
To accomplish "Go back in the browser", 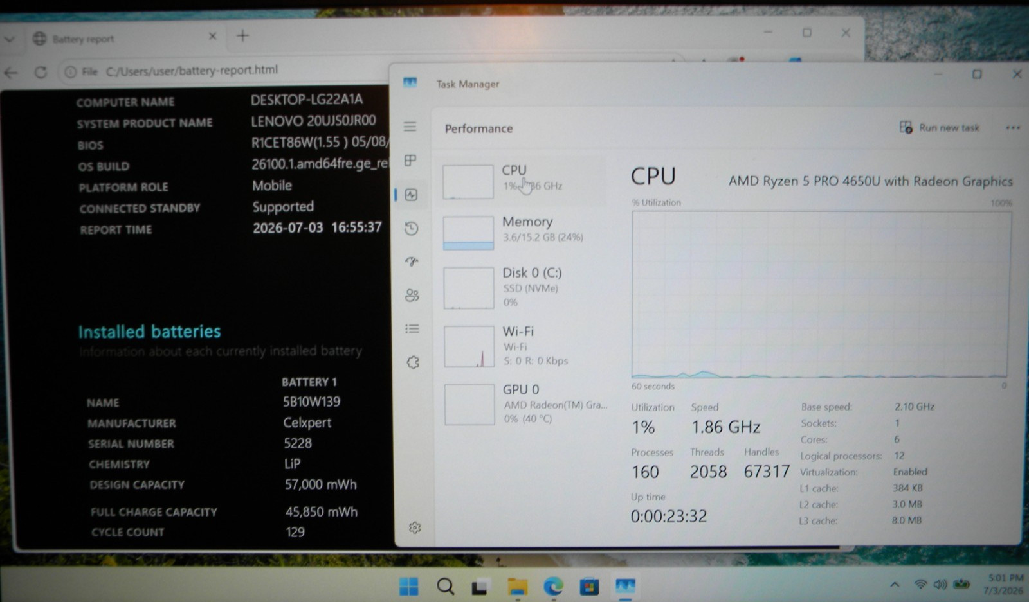I will click(11, 72).
